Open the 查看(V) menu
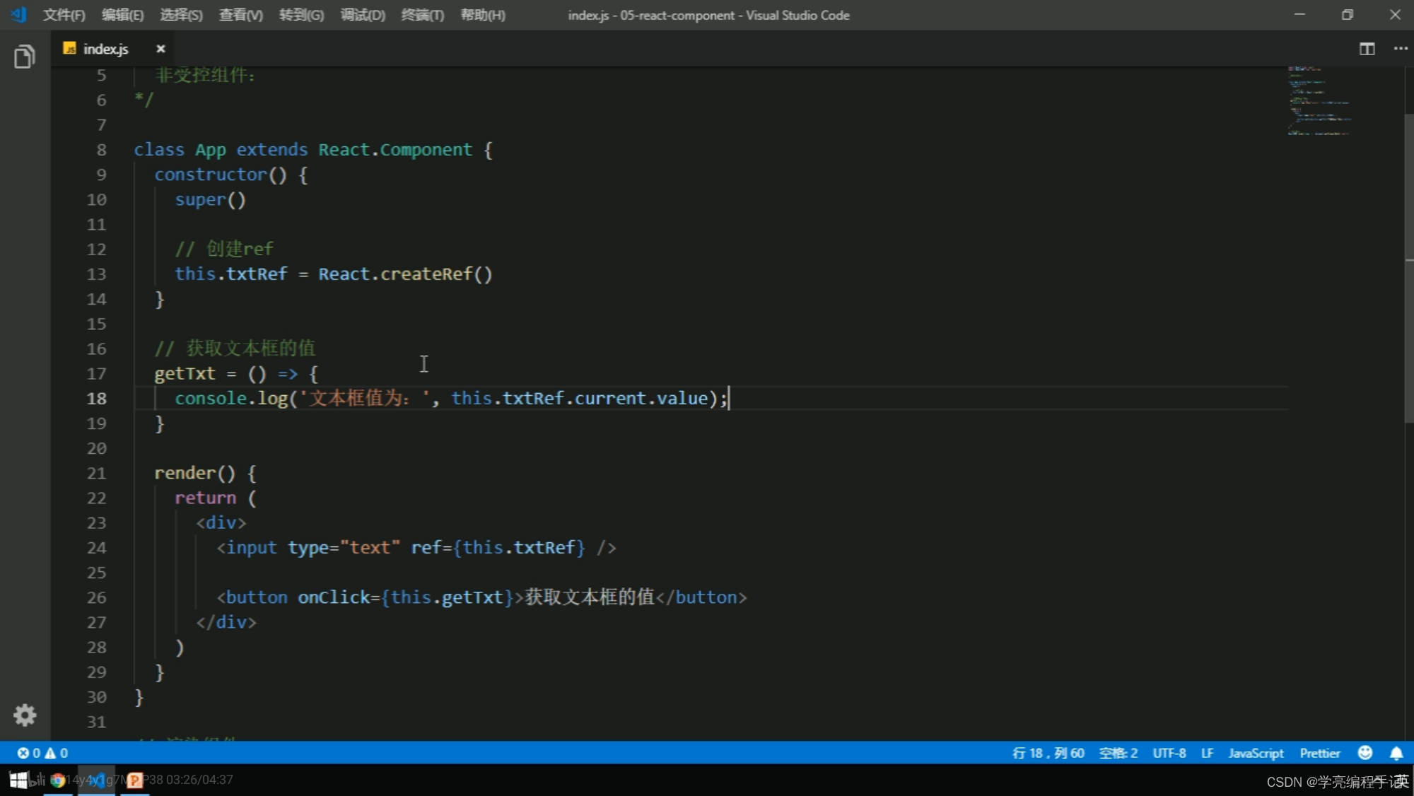The height and width of the screenshot is (796, 1414). 240,15
